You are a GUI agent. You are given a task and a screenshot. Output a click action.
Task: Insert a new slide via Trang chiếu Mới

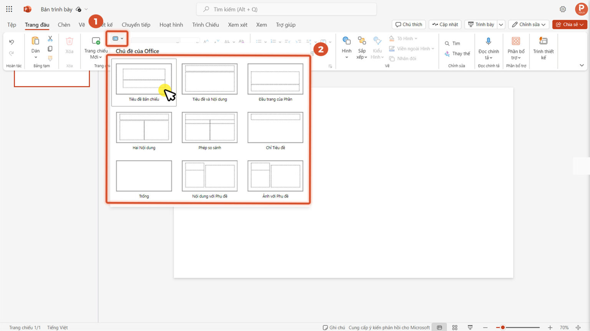pos(95,41)
